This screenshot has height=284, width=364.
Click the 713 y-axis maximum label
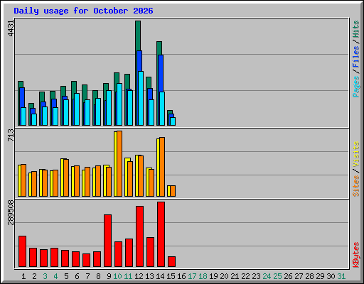(x=11, y=135)
